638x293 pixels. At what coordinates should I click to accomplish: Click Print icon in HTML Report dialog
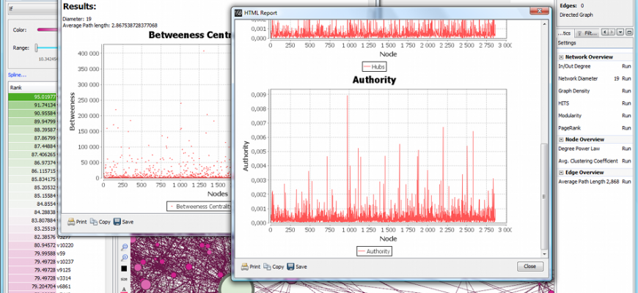click(x=245, y=267)
